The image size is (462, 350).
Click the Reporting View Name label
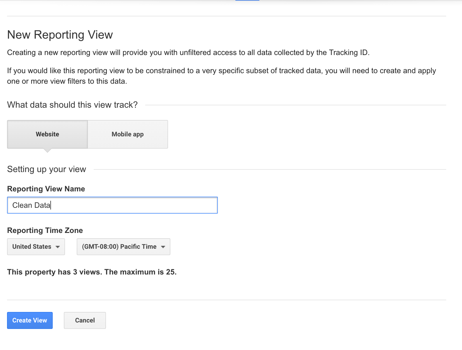click(x=46, y=189)
